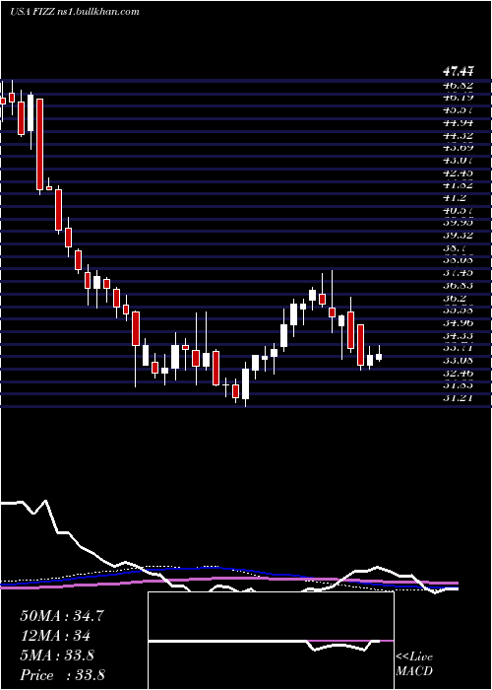Click the 32.46 price axis label
The image size is (492, 690).
(459, 373)
